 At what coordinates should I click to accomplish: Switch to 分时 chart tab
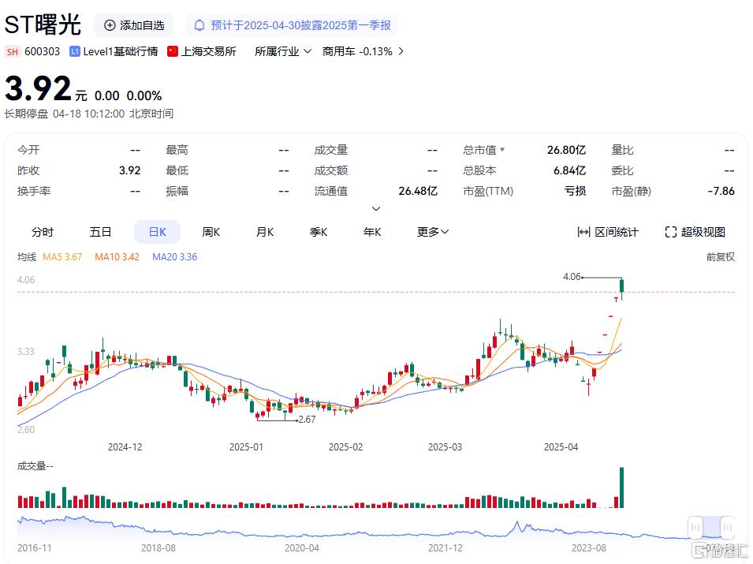point(43,232)
